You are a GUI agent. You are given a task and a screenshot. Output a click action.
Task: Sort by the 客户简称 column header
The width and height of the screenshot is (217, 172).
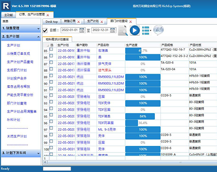point(86,45)
